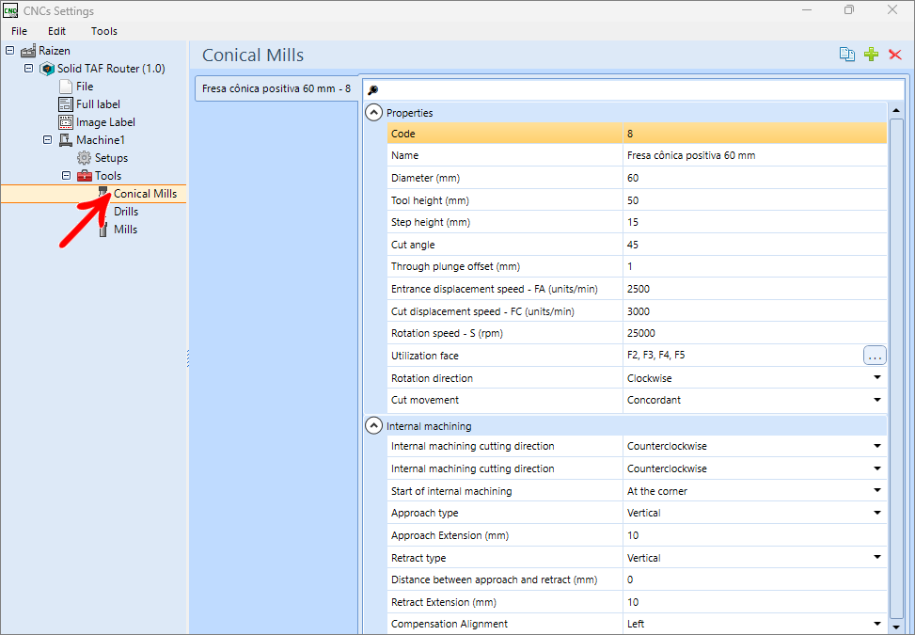Select Drills in tree
The height and width of the screenshot is (635, 915).
tap(126, 212)
